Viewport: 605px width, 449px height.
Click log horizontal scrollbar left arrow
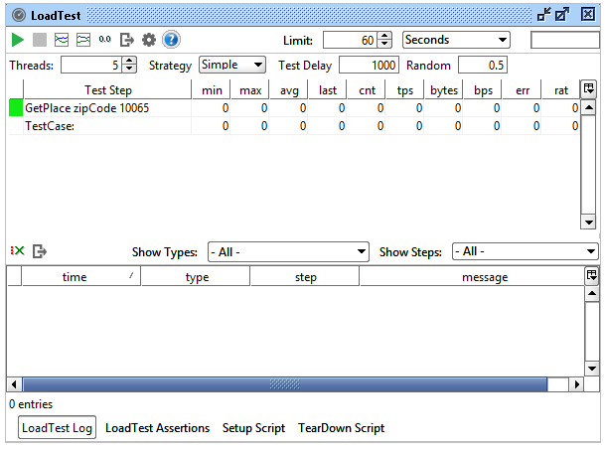[14, 384]
